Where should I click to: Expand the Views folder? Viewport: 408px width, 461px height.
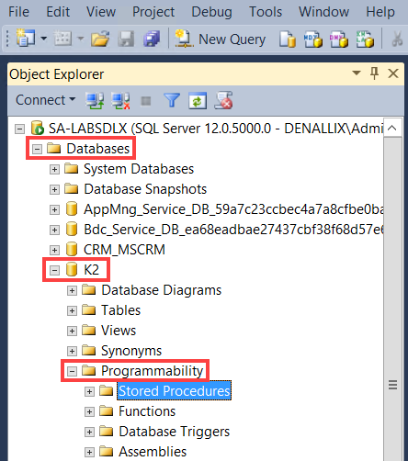coord(72,331)
